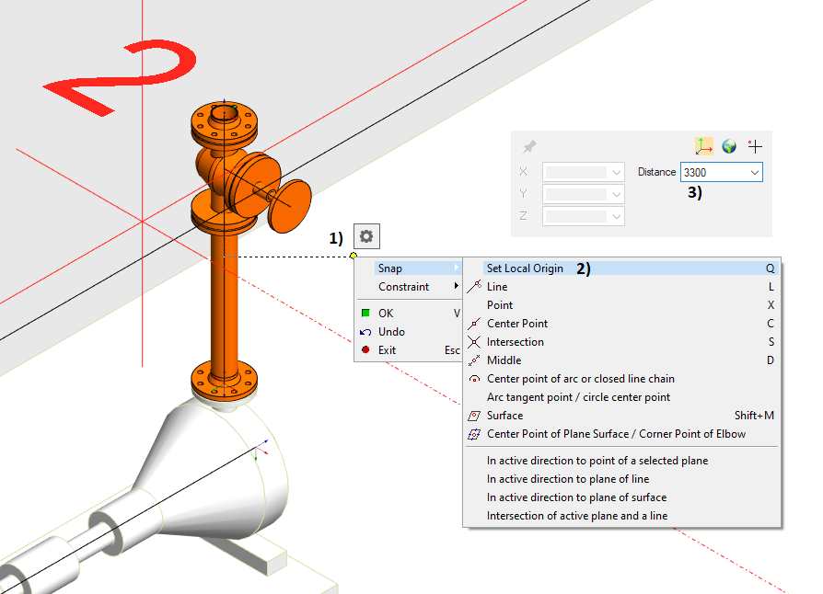The image size is (823, 594).
Task: Click into the Y coordinate field
Action: point(576,194)
